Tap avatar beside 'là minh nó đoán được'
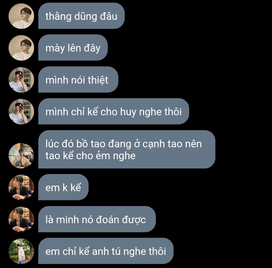The width and height of the screenshot is (272, 268). (x=21, y=219)
